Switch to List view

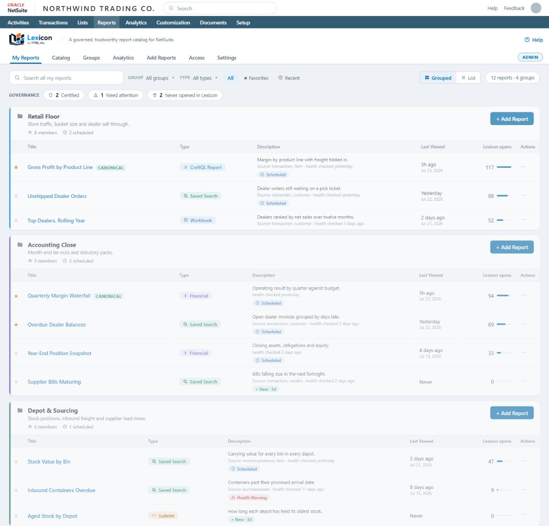468,78
